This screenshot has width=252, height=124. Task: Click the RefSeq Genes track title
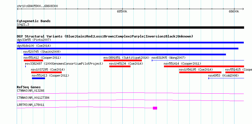coord(29,87)
